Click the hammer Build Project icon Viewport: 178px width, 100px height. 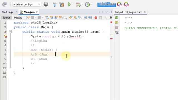pyautogui.click(x=55, y=4)
